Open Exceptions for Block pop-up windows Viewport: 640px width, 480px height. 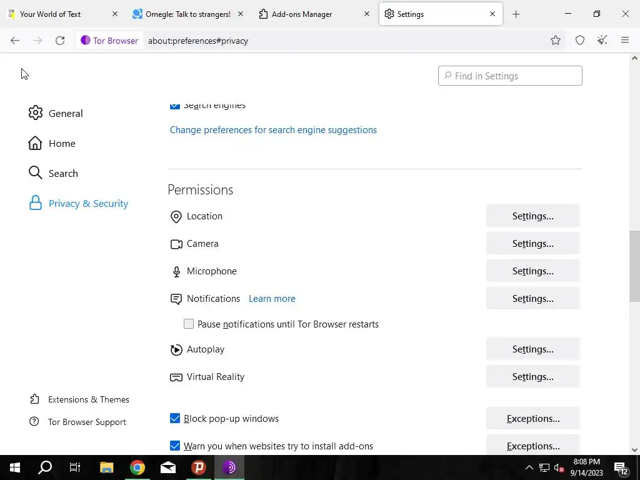532,418
